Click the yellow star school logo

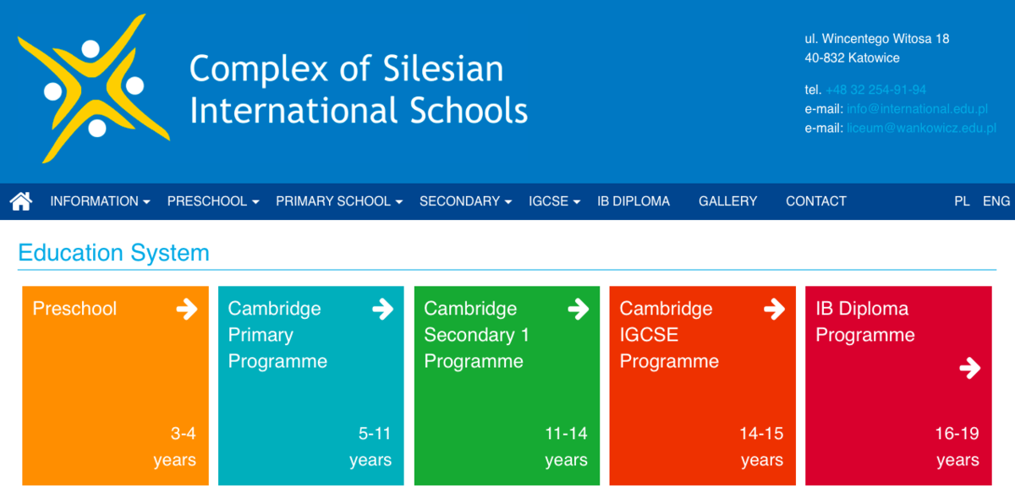point(93,89)
